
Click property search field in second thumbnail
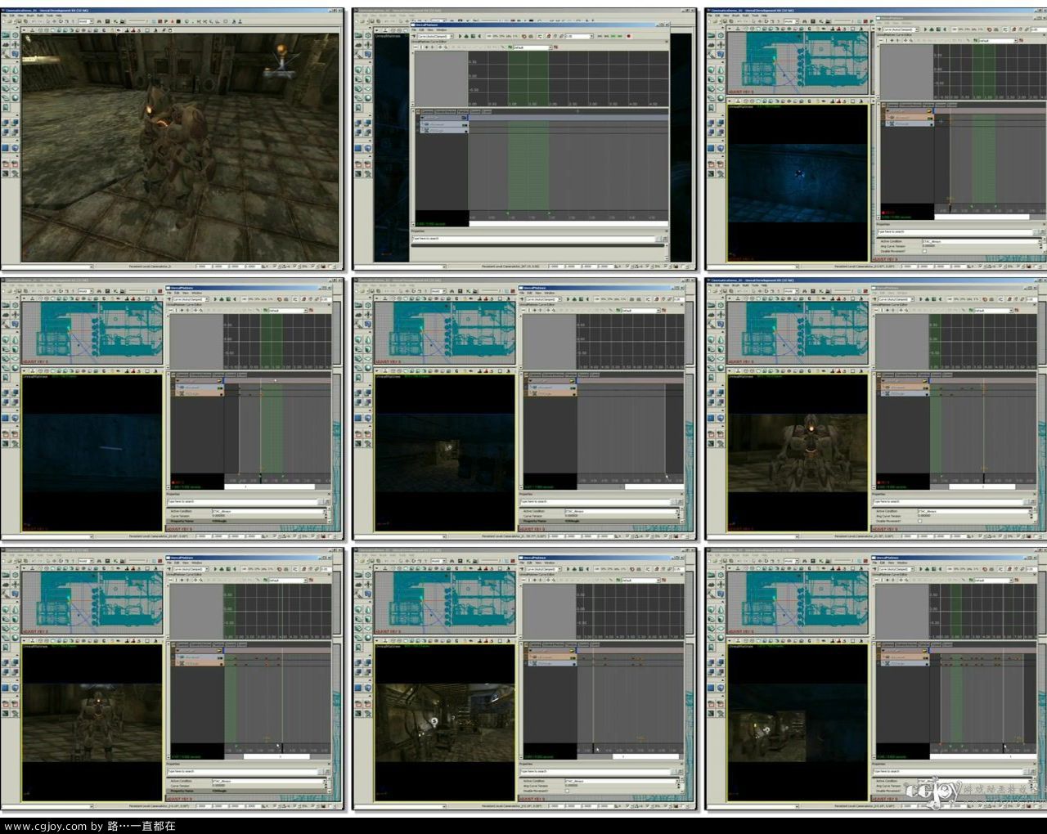pyautogui.click(x=533, y=239)
